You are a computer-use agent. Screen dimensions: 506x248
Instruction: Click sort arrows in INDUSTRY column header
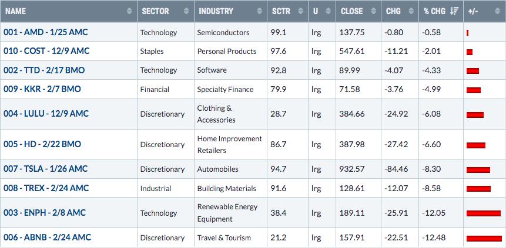[259, 11]
